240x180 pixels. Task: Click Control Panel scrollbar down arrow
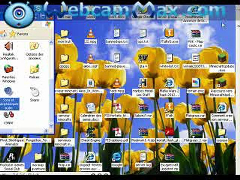[51, 125]
